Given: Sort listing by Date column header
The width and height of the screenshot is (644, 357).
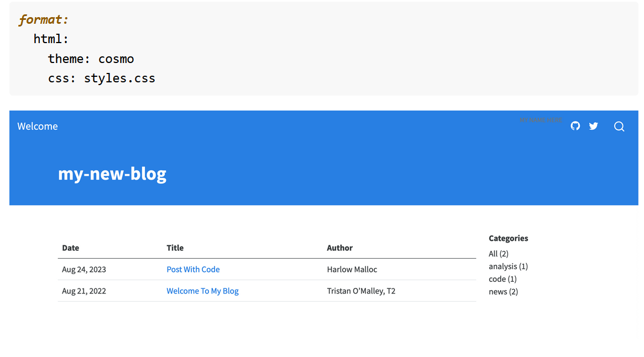Looking at the screenshot, I should coord(70,248).
